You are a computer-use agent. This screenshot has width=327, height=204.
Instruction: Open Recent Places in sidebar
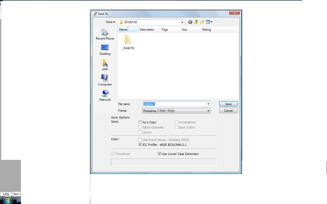(x=105, y=34)
